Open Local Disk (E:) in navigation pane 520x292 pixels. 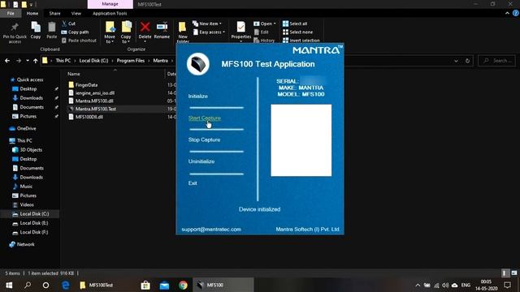[x=34, y=223]
